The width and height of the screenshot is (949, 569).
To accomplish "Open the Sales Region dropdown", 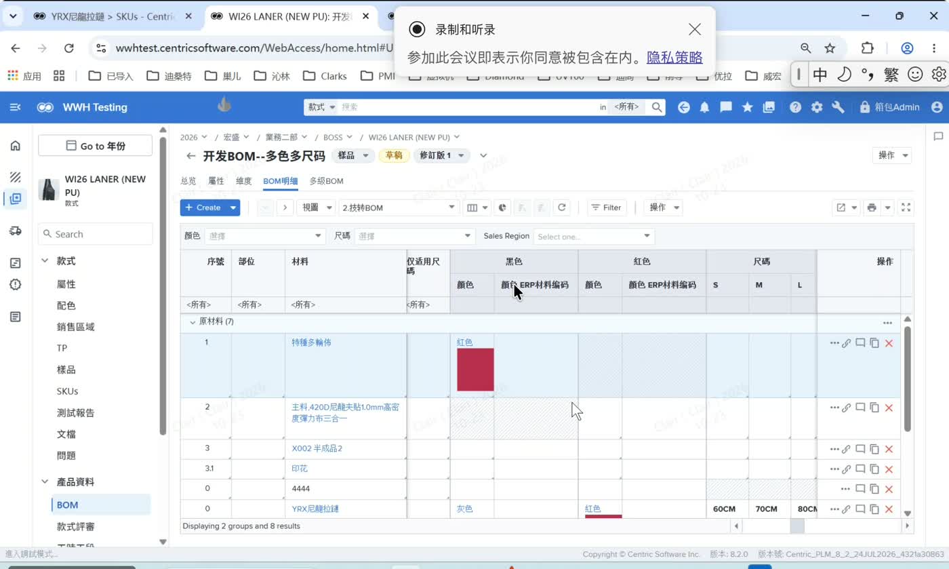I will click(594, 236).
